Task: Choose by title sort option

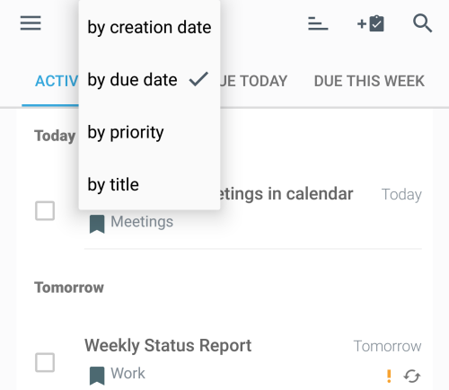Action: (149, 184)
